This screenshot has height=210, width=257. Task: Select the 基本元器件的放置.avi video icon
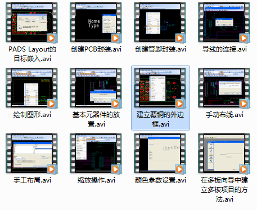(x=96, y=88)
